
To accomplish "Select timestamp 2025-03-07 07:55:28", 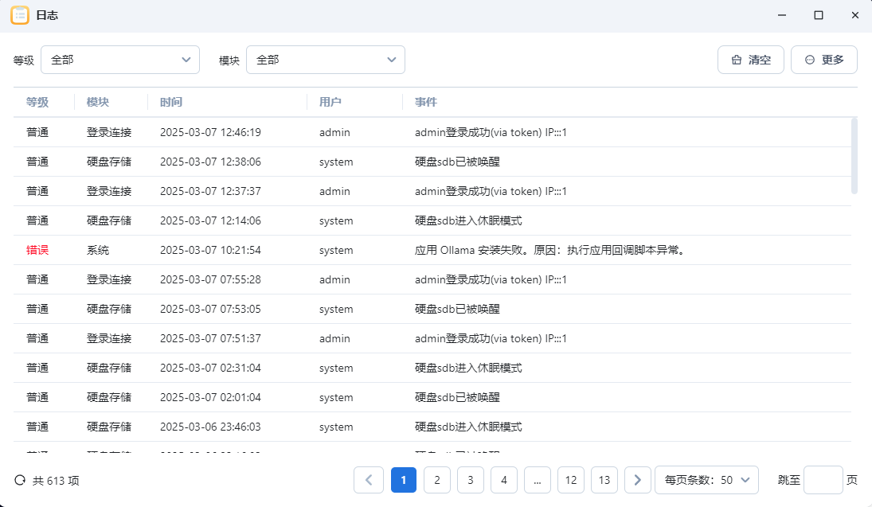I will [x=210, y=279].
